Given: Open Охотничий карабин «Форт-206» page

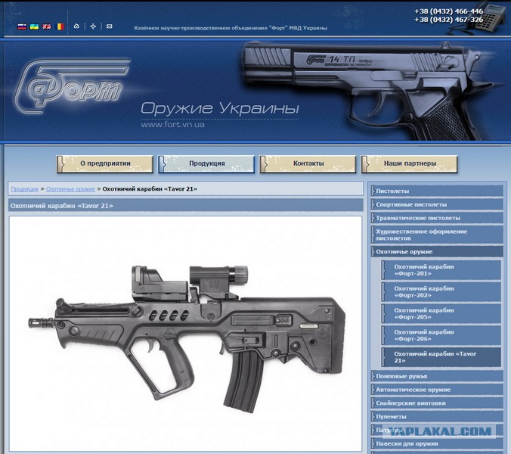Looking at the screenshot, I should click(x=441, y=335).
